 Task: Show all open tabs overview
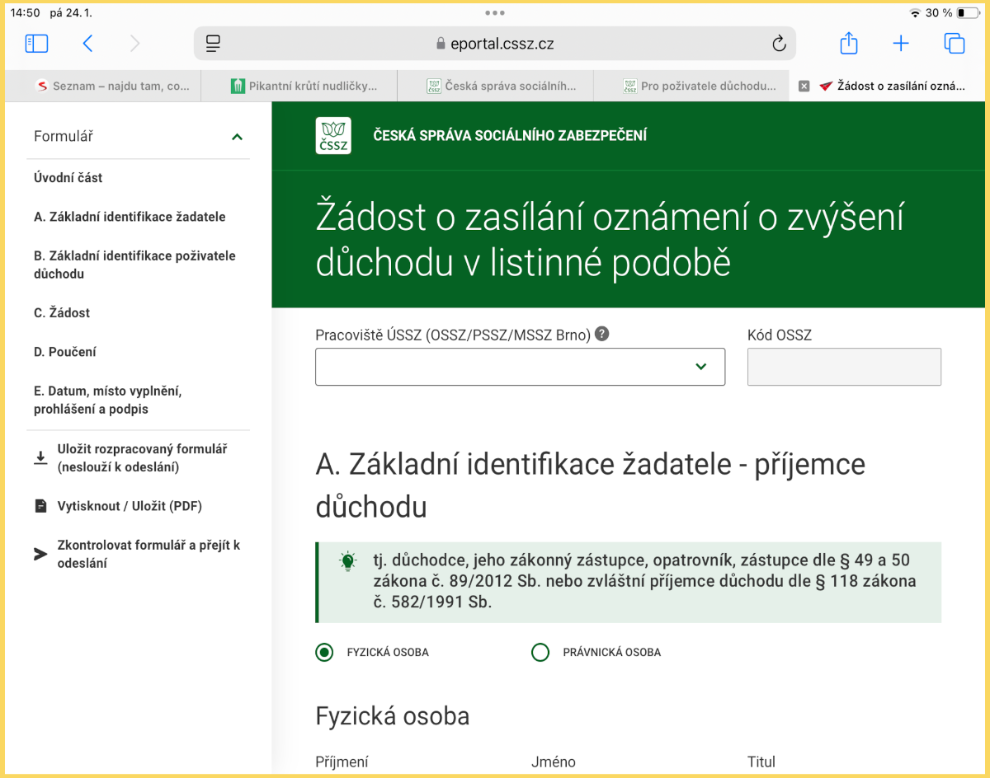pyautogui.click(x=954, y=44)
